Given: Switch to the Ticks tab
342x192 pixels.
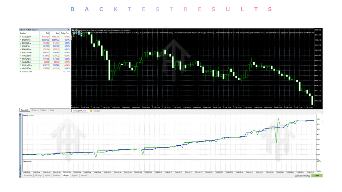Looking at the screenshot, I should (x=52, y=110).
